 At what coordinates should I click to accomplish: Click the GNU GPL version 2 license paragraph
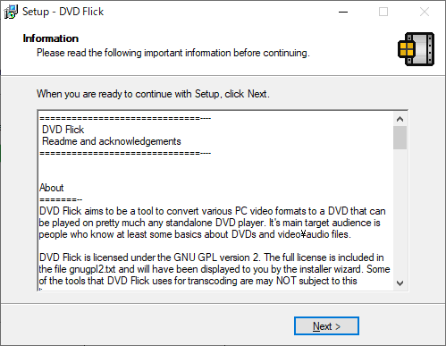coord(215,269)
